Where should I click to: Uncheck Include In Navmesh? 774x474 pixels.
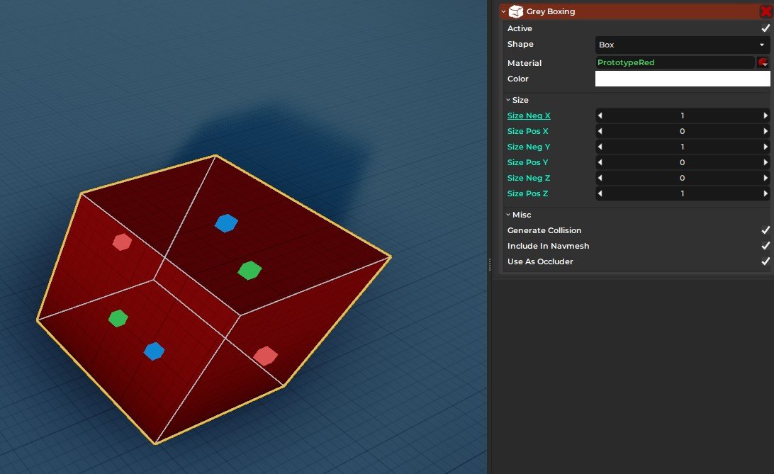point(765,246)
